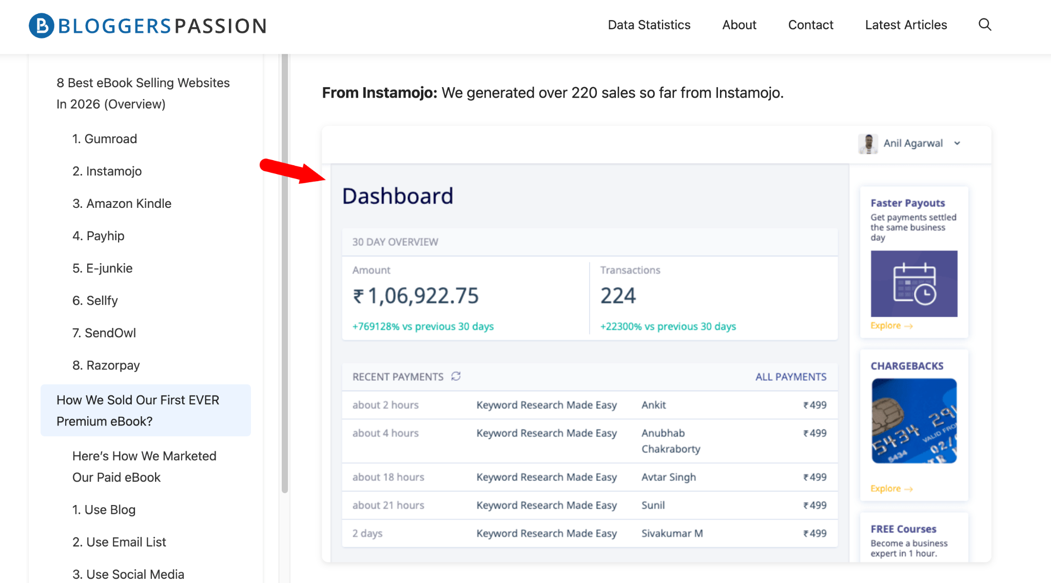This screenshot has height=583, width=1051.
Task: Click the RECENT PAYMENTS header label
Action: coord(398,377)
